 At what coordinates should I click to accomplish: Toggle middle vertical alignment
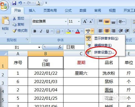coord(107,21)
